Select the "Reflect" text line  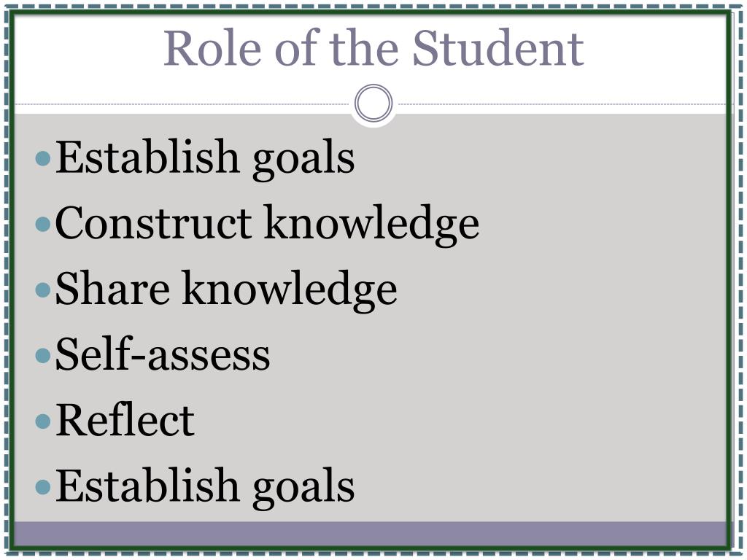(x=125, y=419)
